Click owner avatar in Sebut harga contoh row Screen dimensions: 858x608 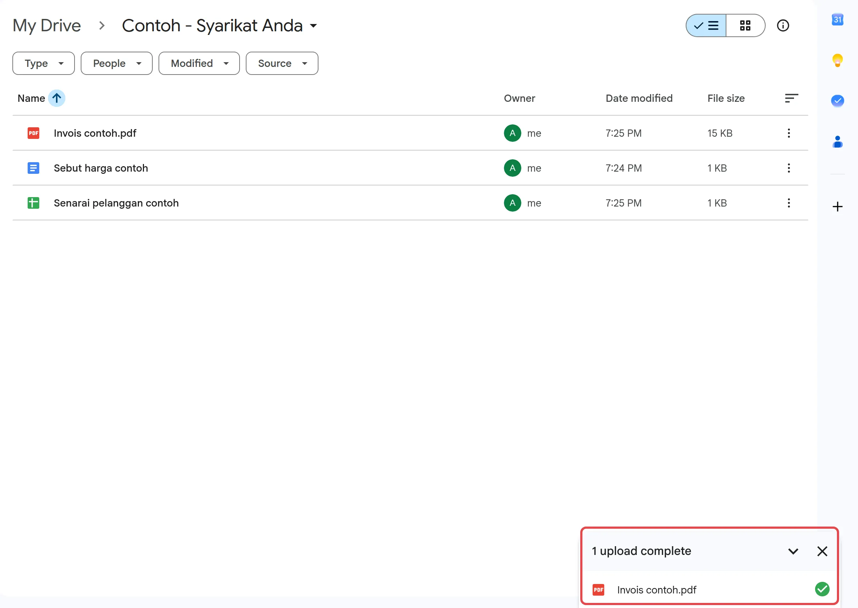[512, 168]
